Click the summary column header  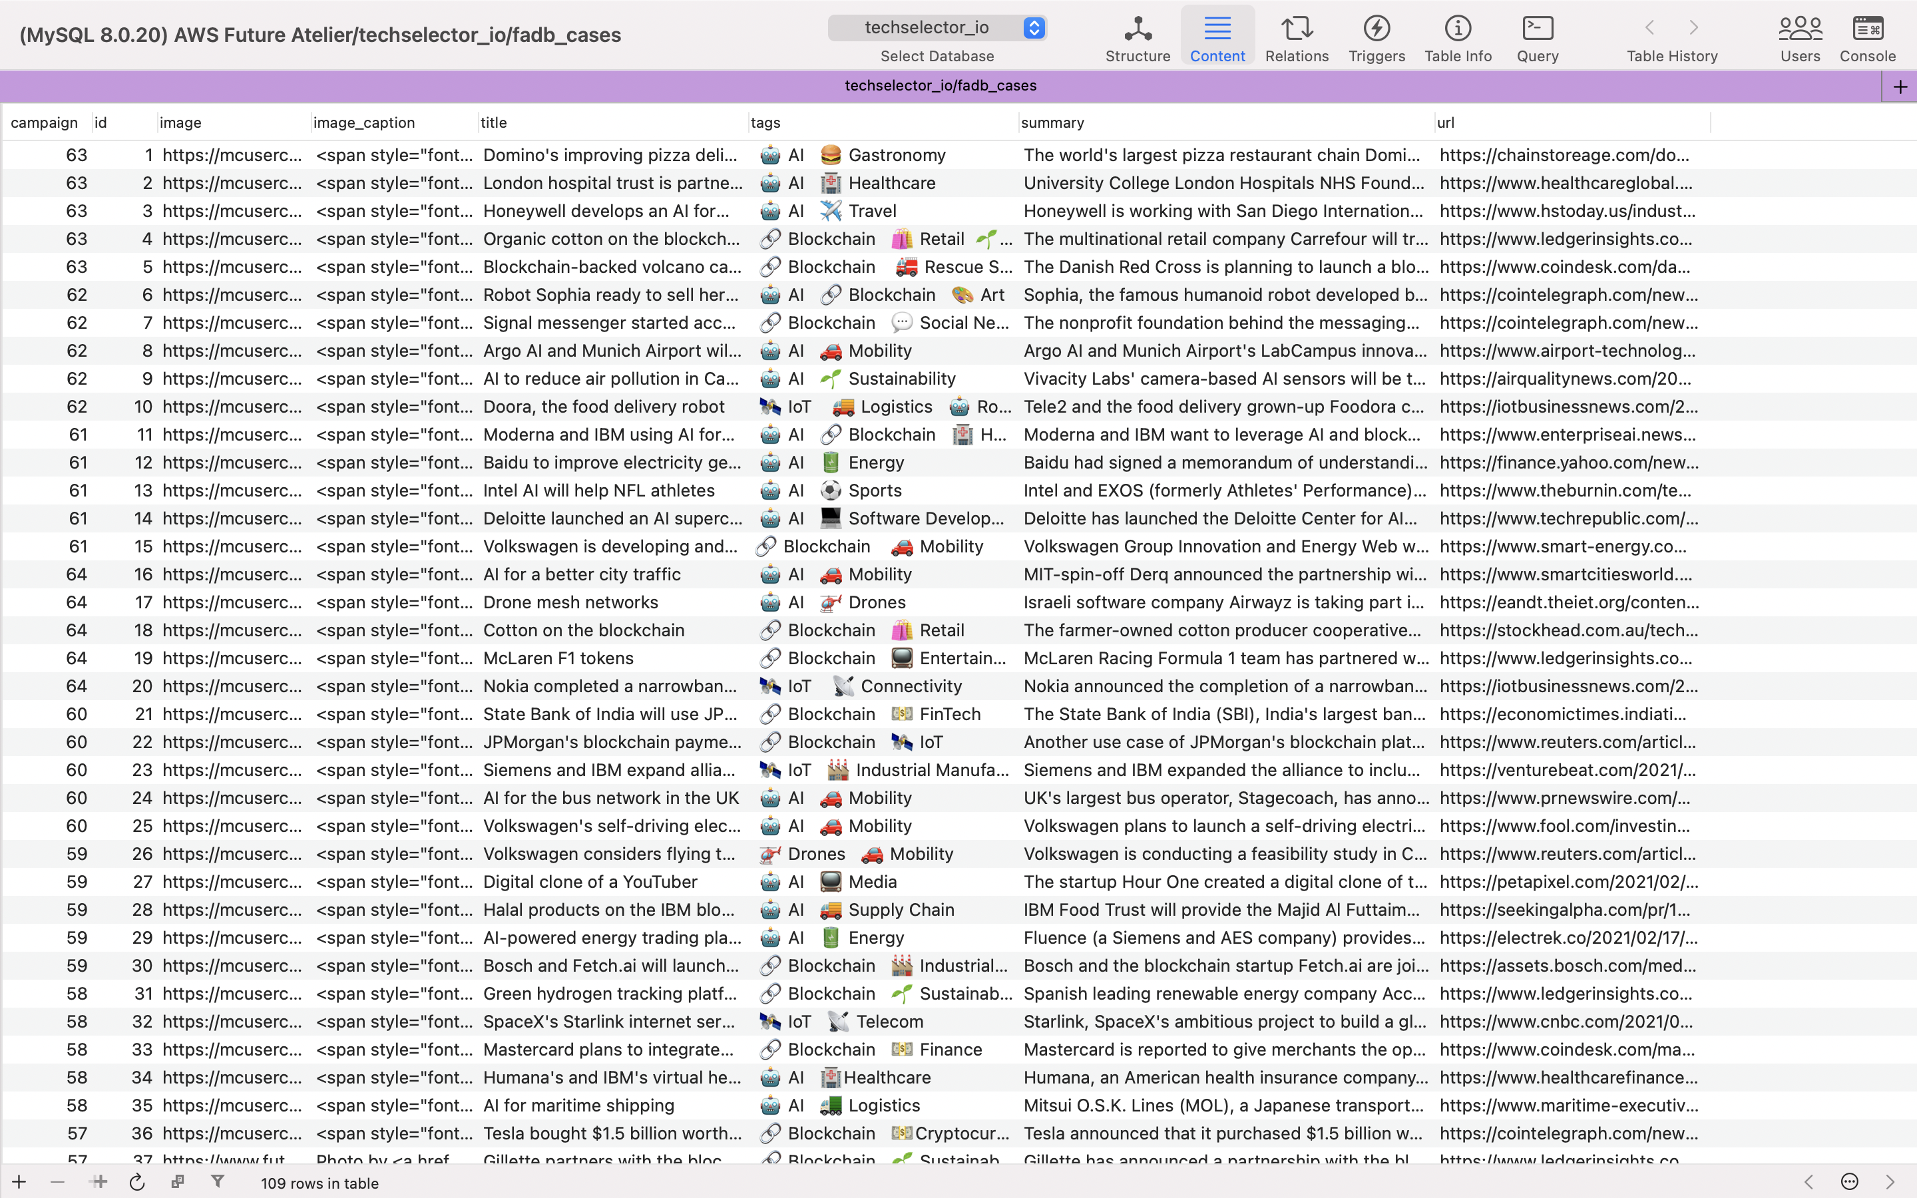point(1226,123)
